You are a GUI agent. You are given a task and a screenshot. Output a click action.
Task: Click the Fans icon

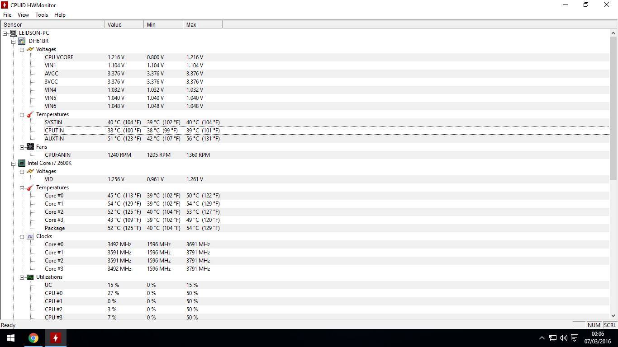point(30,147)
